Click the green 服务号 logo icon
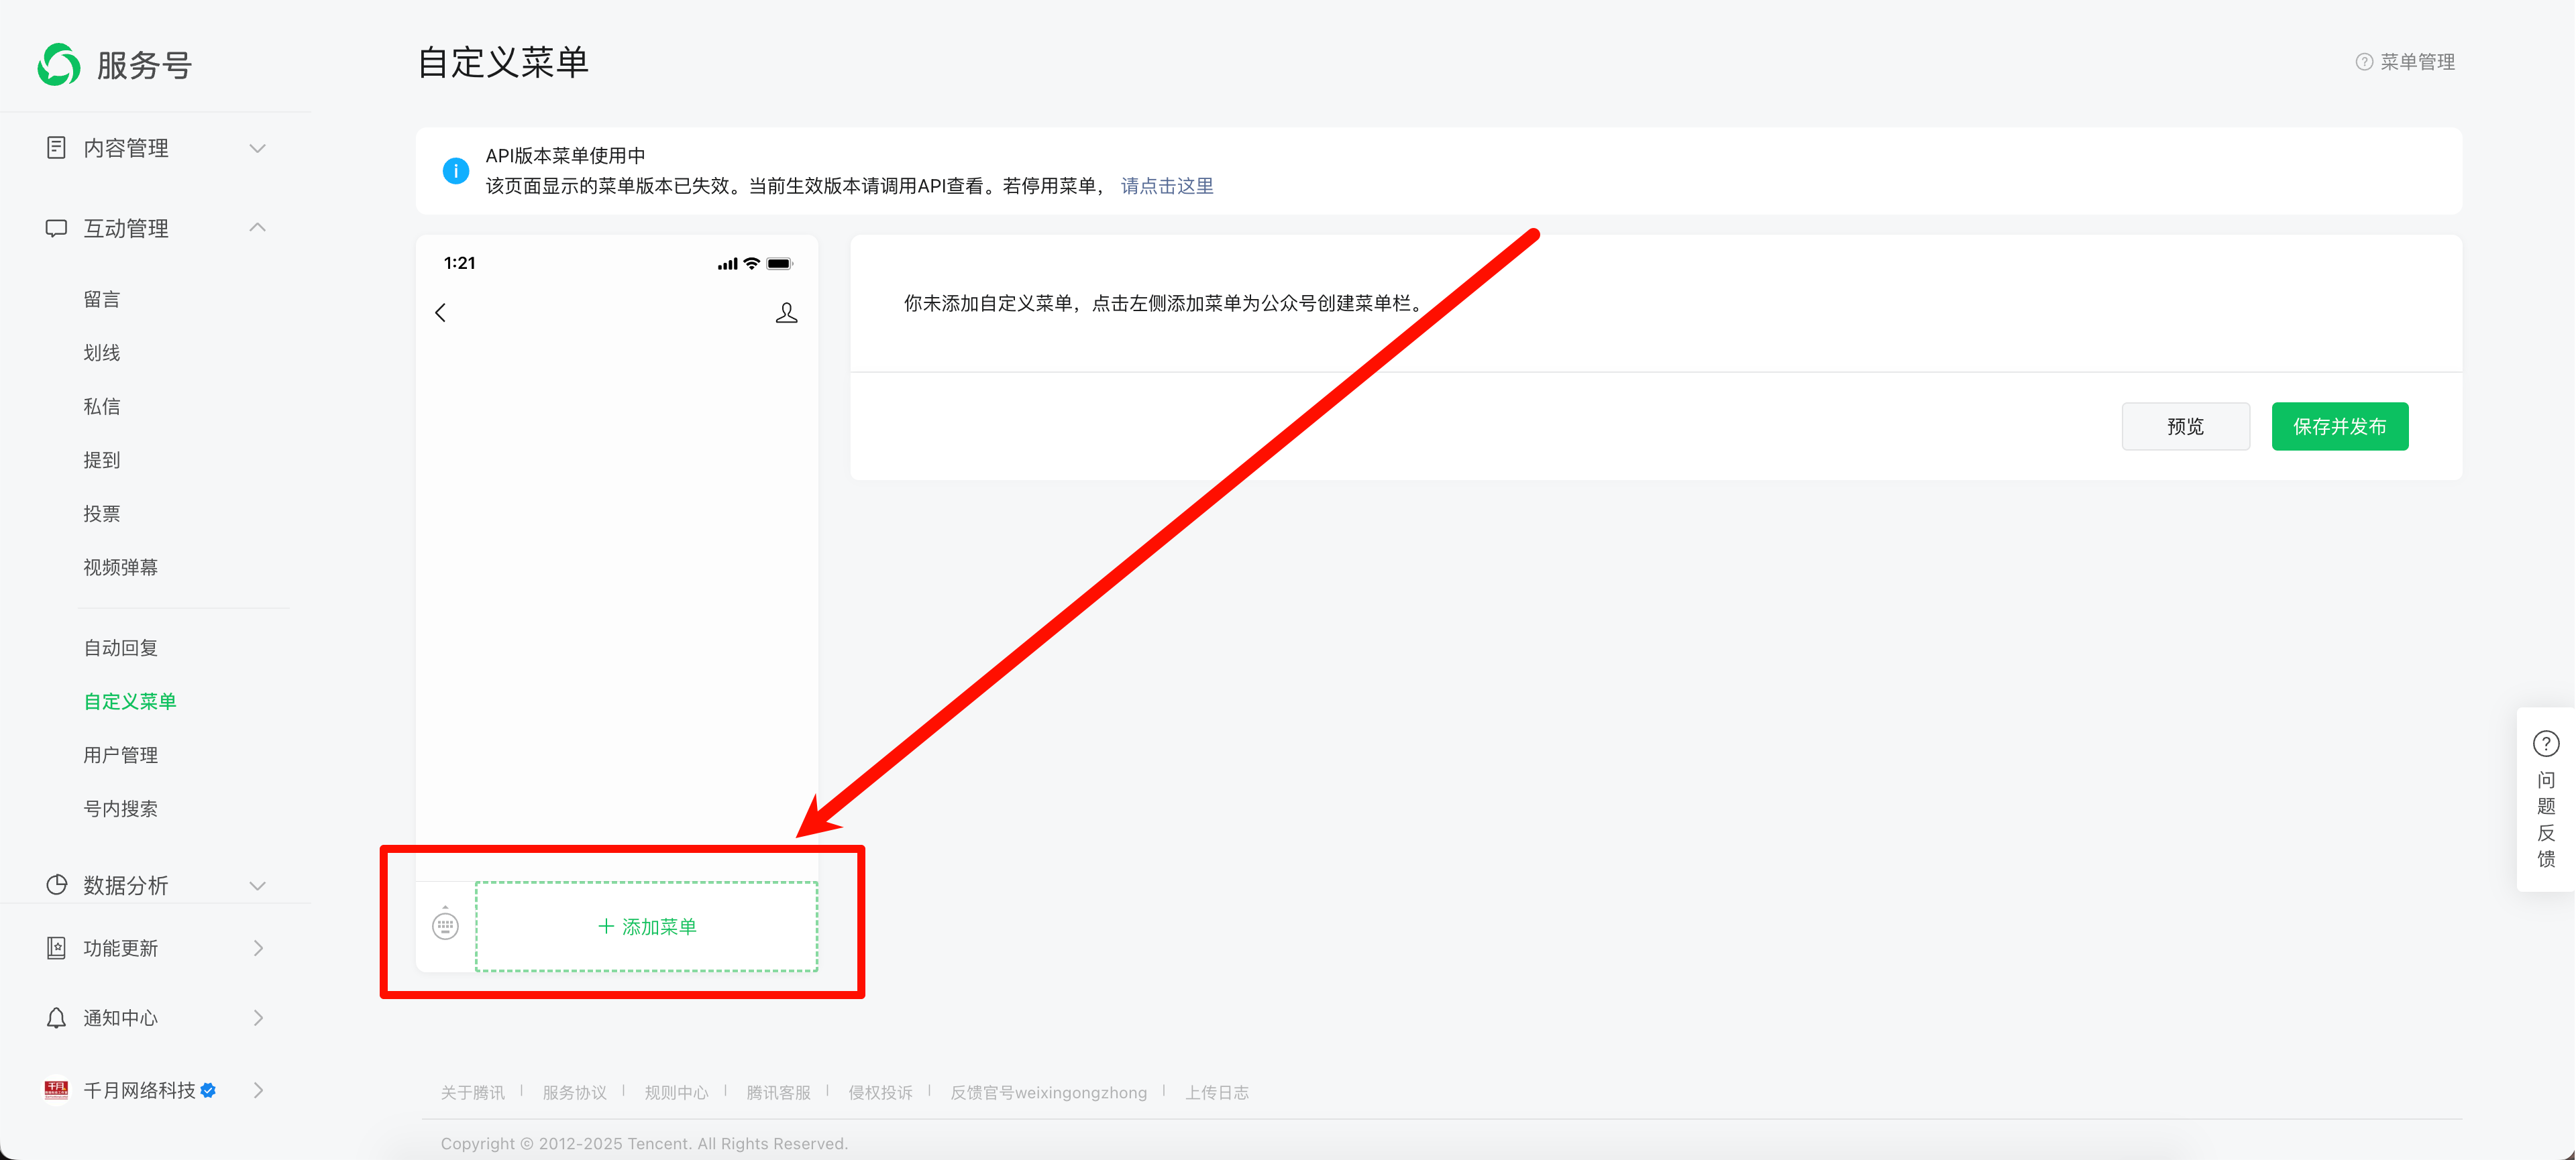The image size is (2576, 1160). tap(59, 65)
